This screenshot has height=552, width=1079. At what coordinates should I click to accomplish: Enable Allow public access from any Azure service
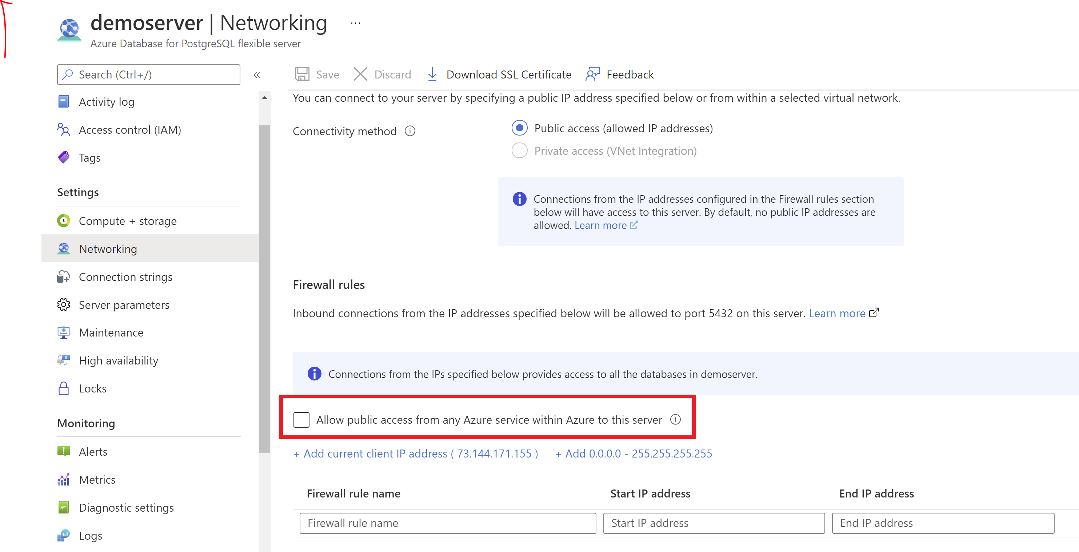click(x=301, y=419)
